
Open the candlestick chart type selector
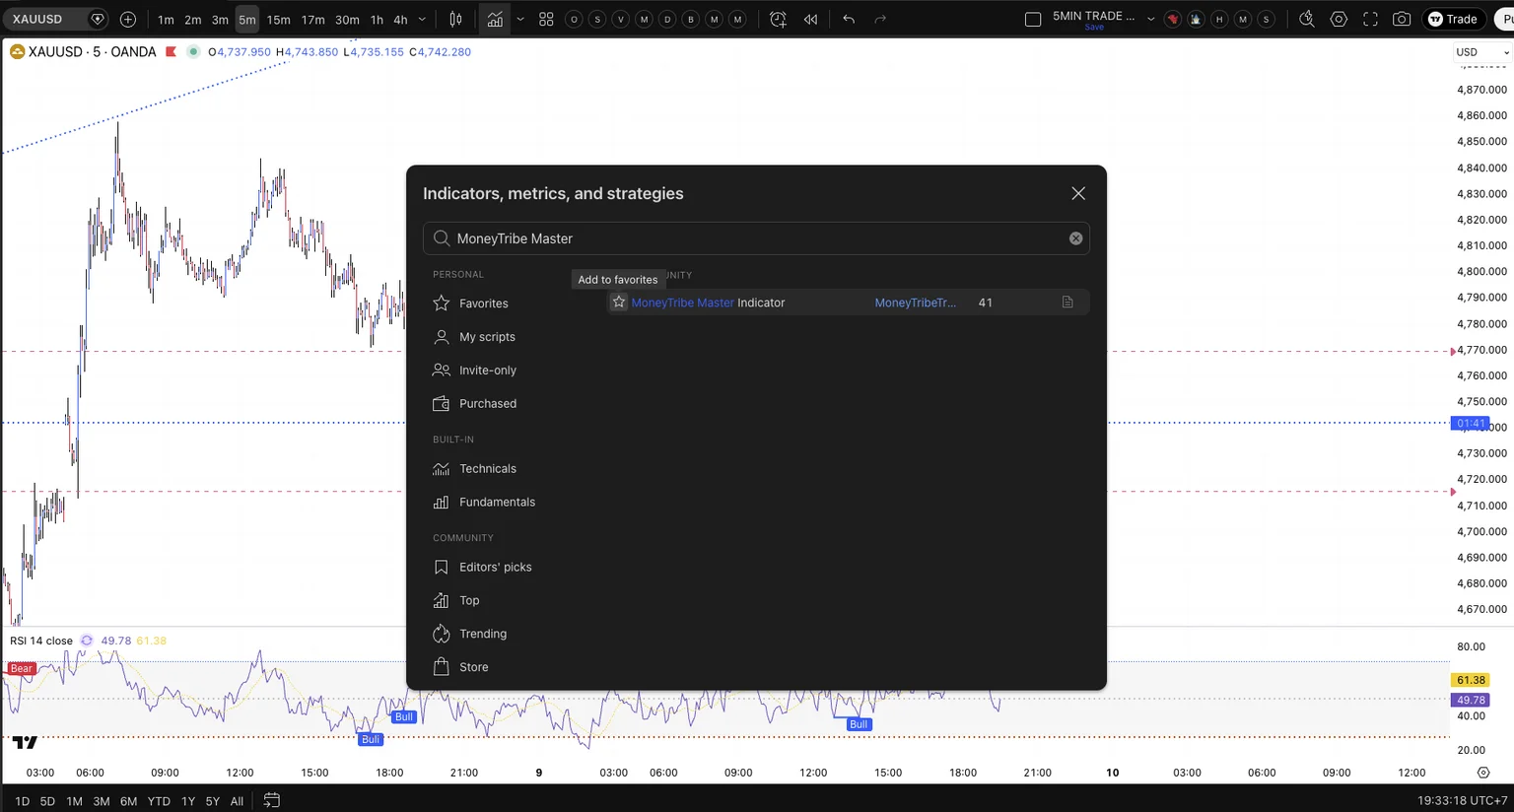[x=455, y=19]
